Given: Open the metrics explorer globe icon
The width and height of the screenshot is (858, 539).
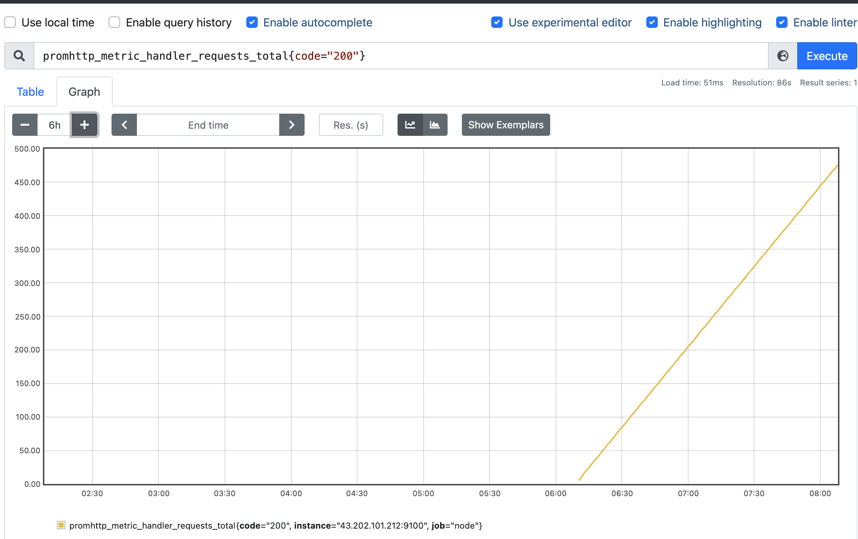Looking at the screenshot, I should pyautogui.click(x=783, y=56).
